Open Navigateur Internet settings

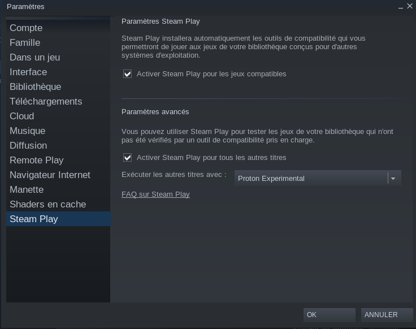click(x=50, y=175)
